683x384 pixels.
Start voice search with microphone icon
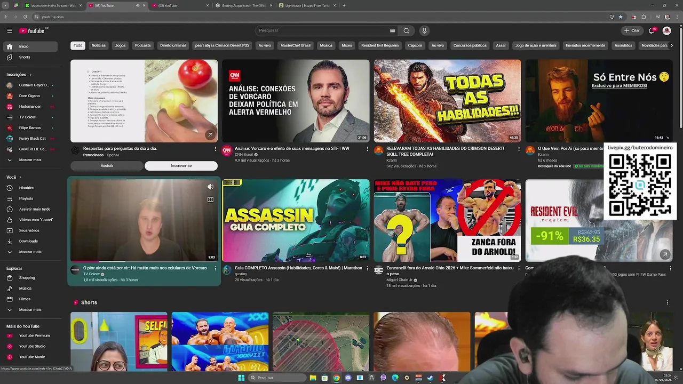pyautogui.click(x=424, y=30)
